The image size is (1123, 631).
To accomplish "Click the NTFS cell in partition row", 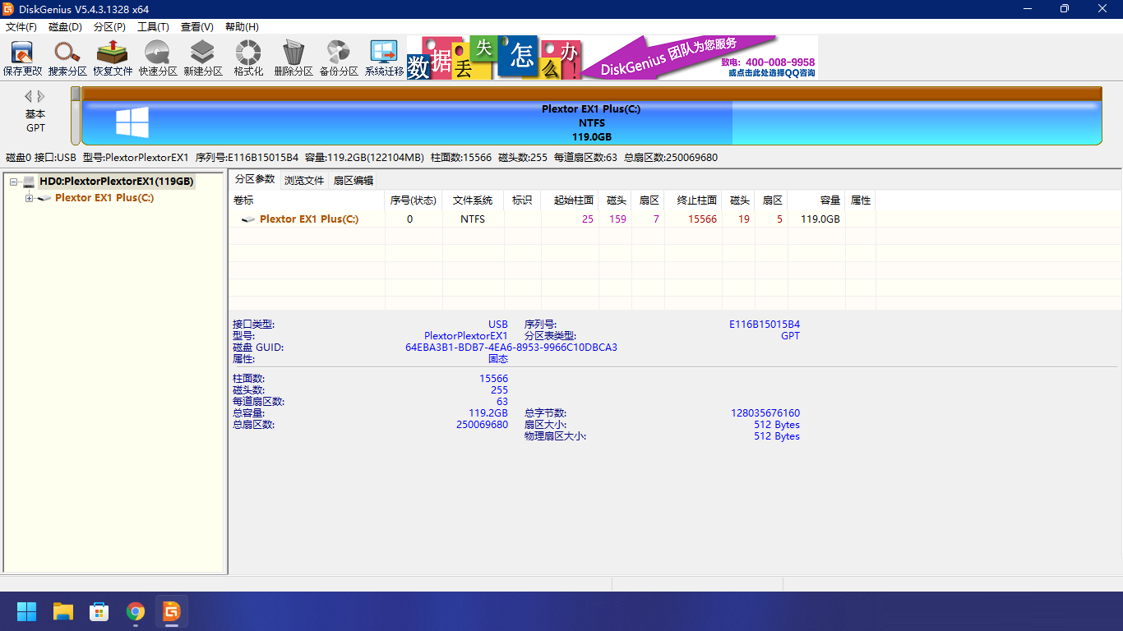I will (x=473, y=219).
